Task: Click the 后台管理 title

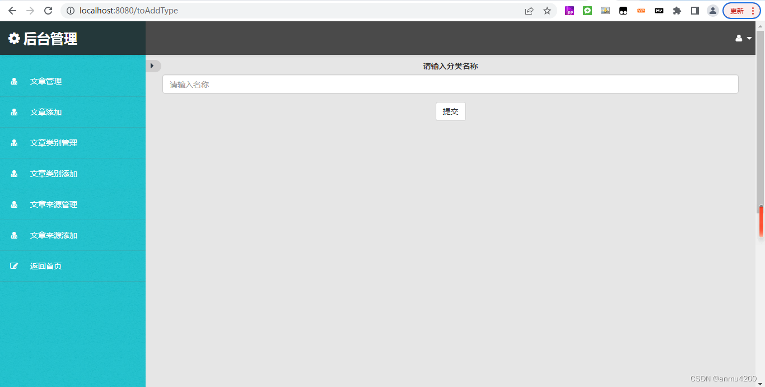Action: 50,39
